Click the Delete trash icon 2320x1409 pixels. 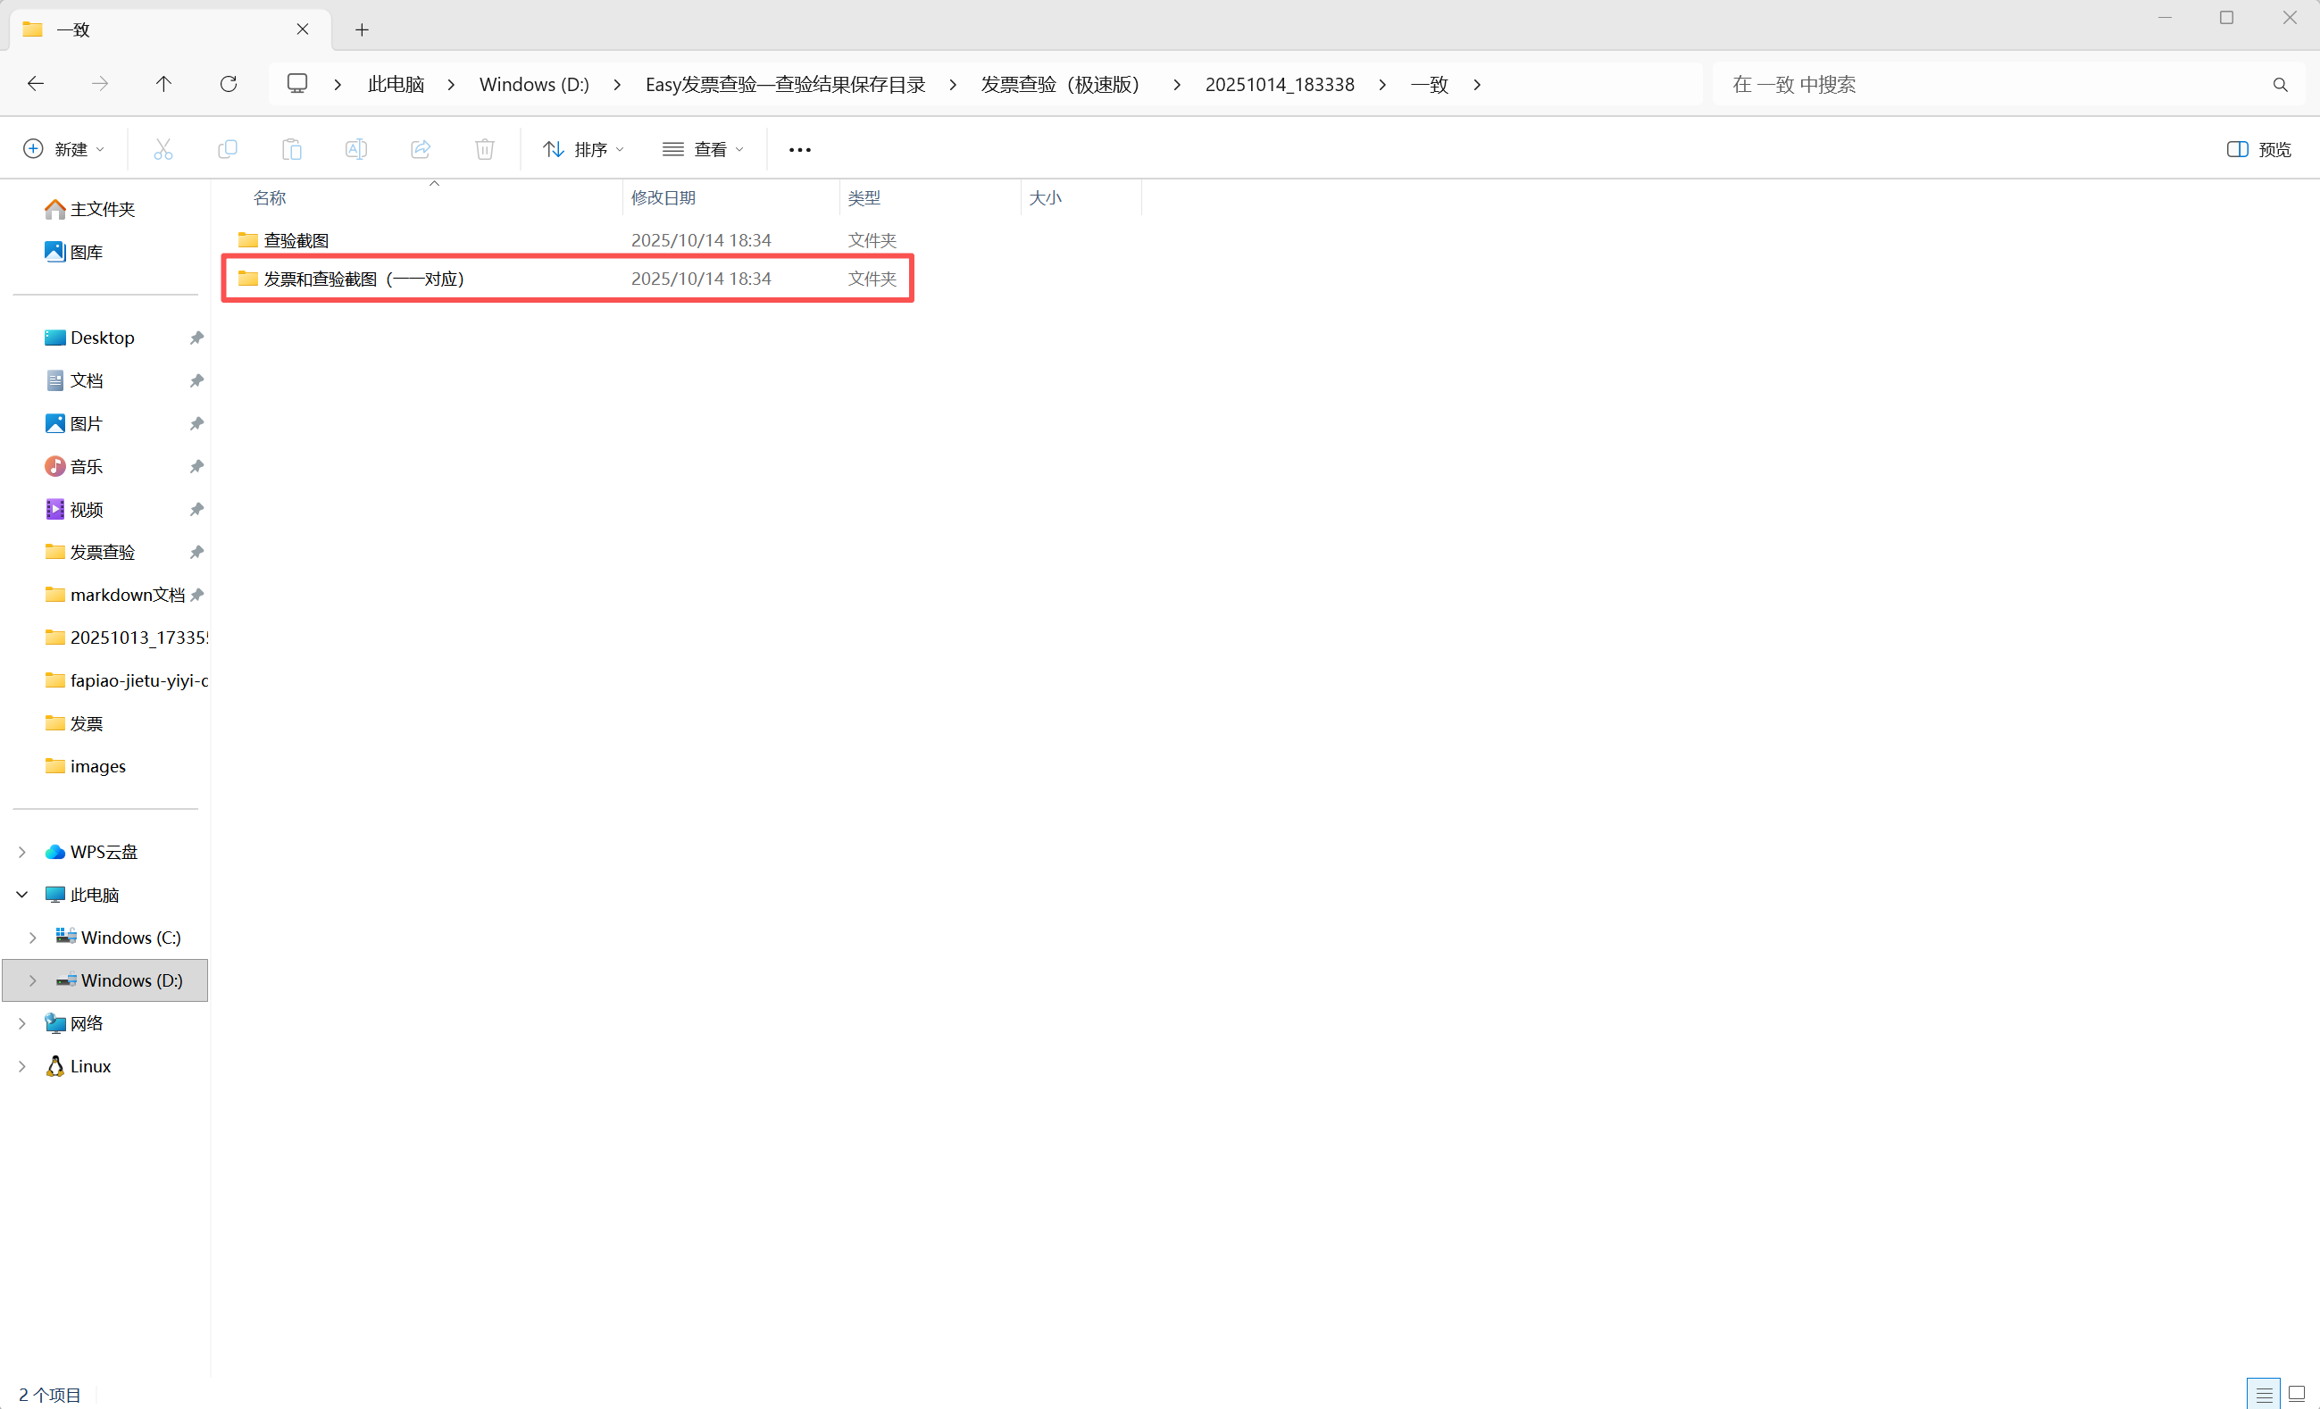click(x=485, y=149)
